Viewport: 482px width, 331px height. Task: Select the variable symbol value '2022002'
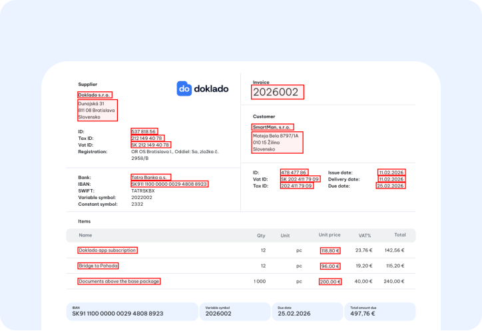point(142,198)
